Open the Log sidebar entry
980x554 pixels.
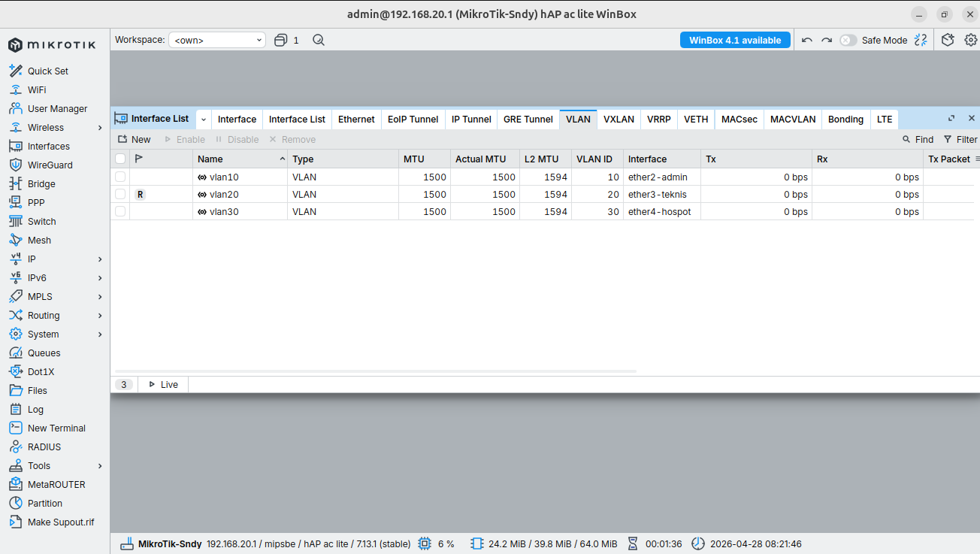tap(35, 409)
